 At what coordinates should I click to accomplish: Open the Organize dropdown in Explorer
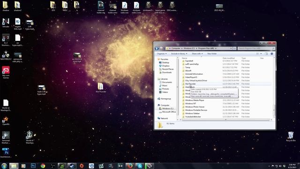pyautogui.click(x=162, y=54)
